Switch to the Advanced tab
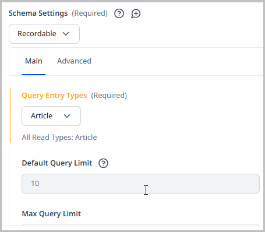The image size is (265, 232). pos(74,61)
